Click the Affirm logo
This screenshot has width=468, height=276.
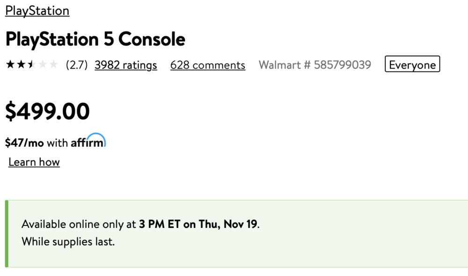tap(88, 142)
